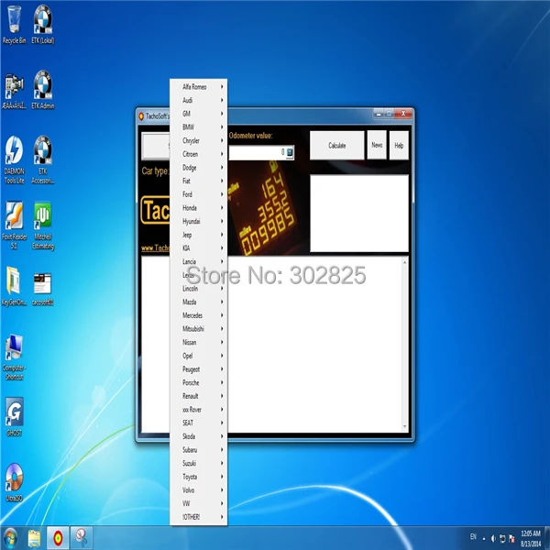Click the News button
The width and height of the screenshot is (550, 550).
(x=377, y=145)
